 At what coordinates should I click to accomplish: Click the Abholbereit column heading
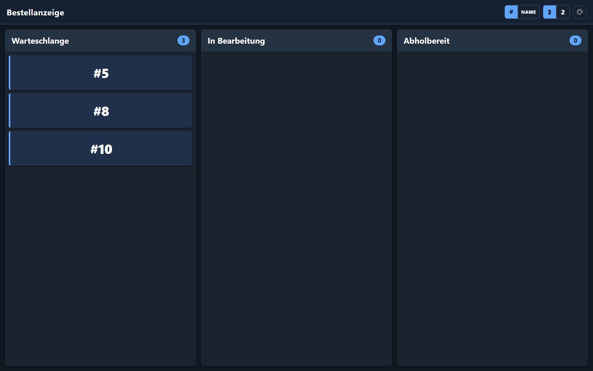point(427,41)
